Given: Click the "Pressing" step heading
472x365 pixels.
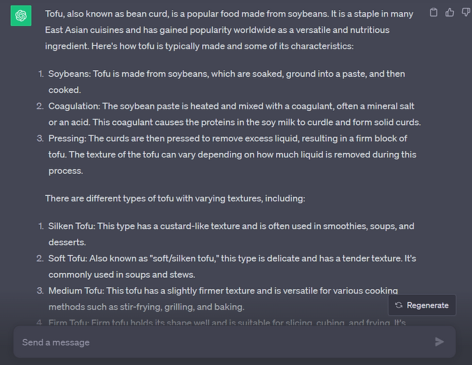Looking at the screenshot, I should tap(67, 138).
